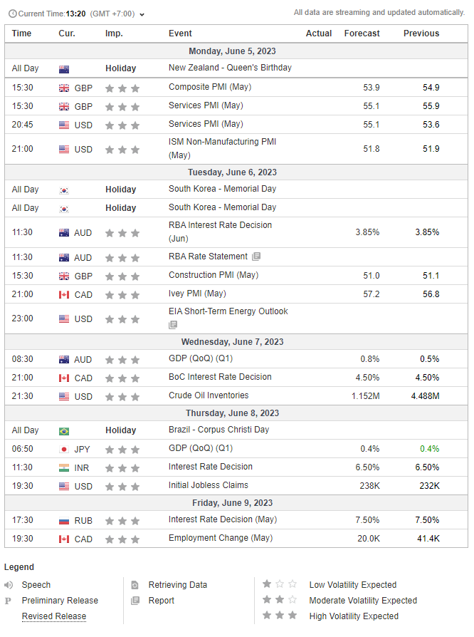Click the Brazil flag in the Corpus Christi row

tap(64, 431)
